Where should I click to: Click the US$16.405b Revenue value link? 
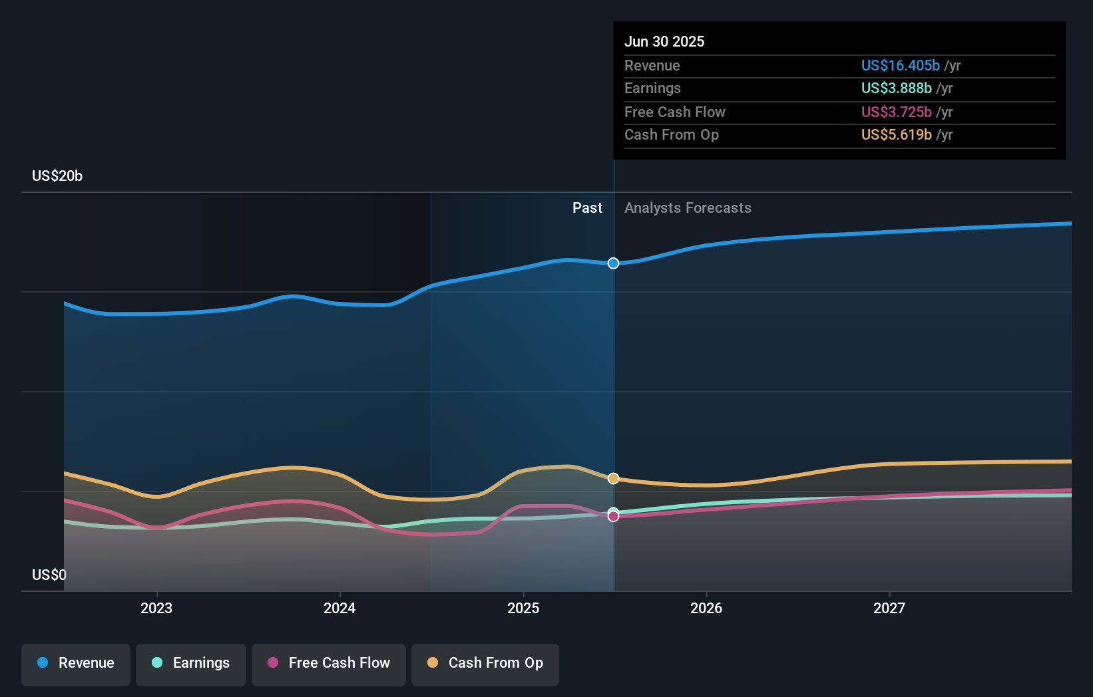click(x=900, y=65)
